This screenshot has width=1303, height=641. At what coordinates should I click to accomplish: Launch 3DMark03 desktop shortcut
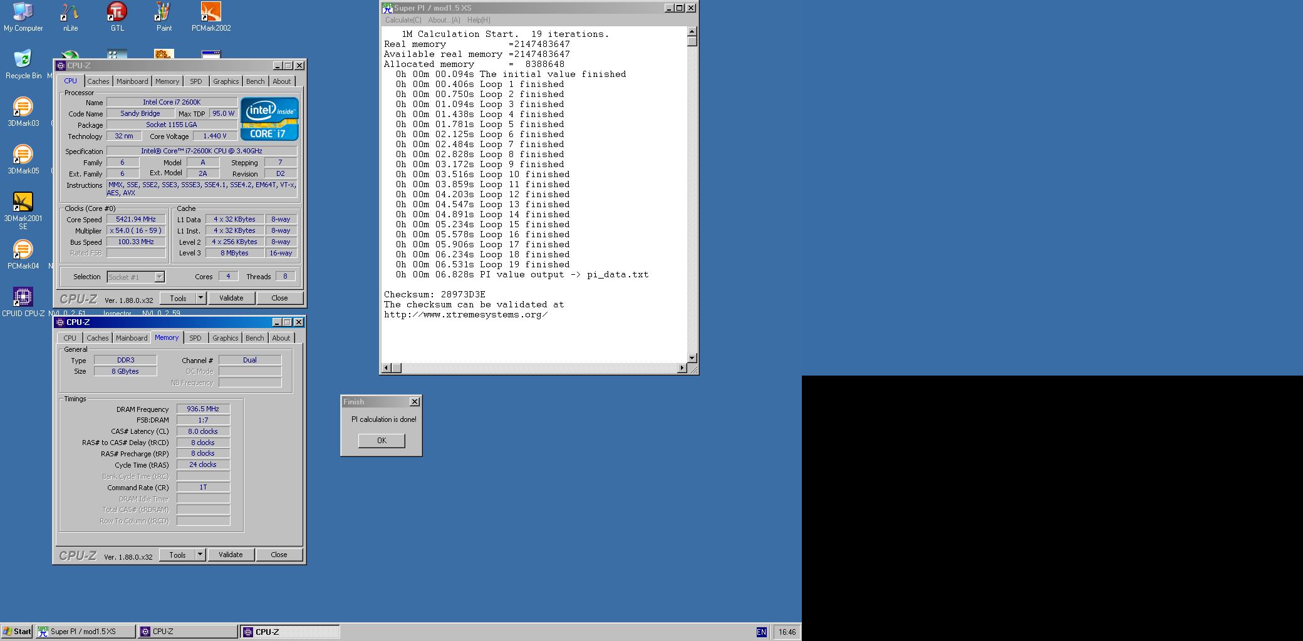[x=23, y=112]
